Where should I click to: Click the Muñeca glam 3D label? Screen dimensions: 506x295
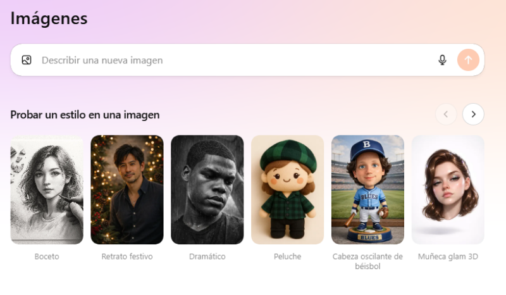point(448,256)
